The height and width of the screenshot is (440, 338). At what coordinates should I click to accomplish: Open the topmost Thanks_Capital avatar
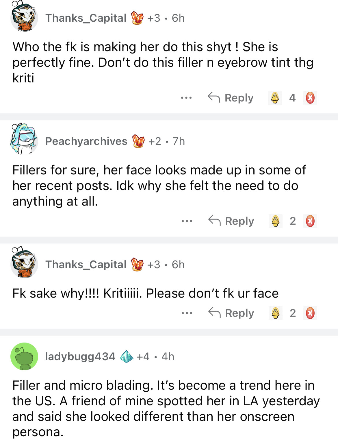coord(24,17)
